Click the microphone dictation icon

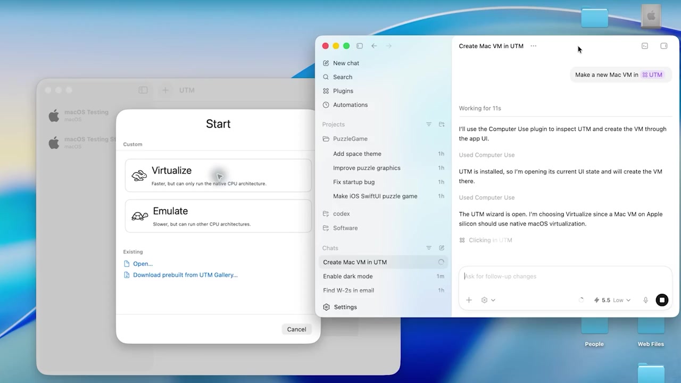click(x=645, y=300)
